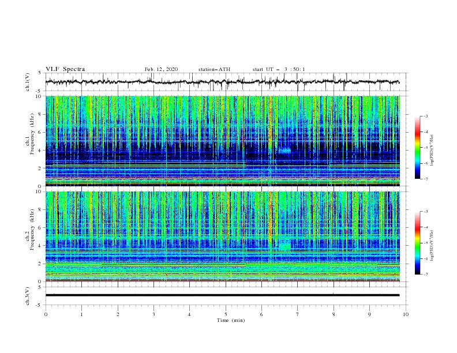Click the ch.1 spectrogram color scale bar
The height and width of the screenshot is (353, 457).
[x=417, y=148]
